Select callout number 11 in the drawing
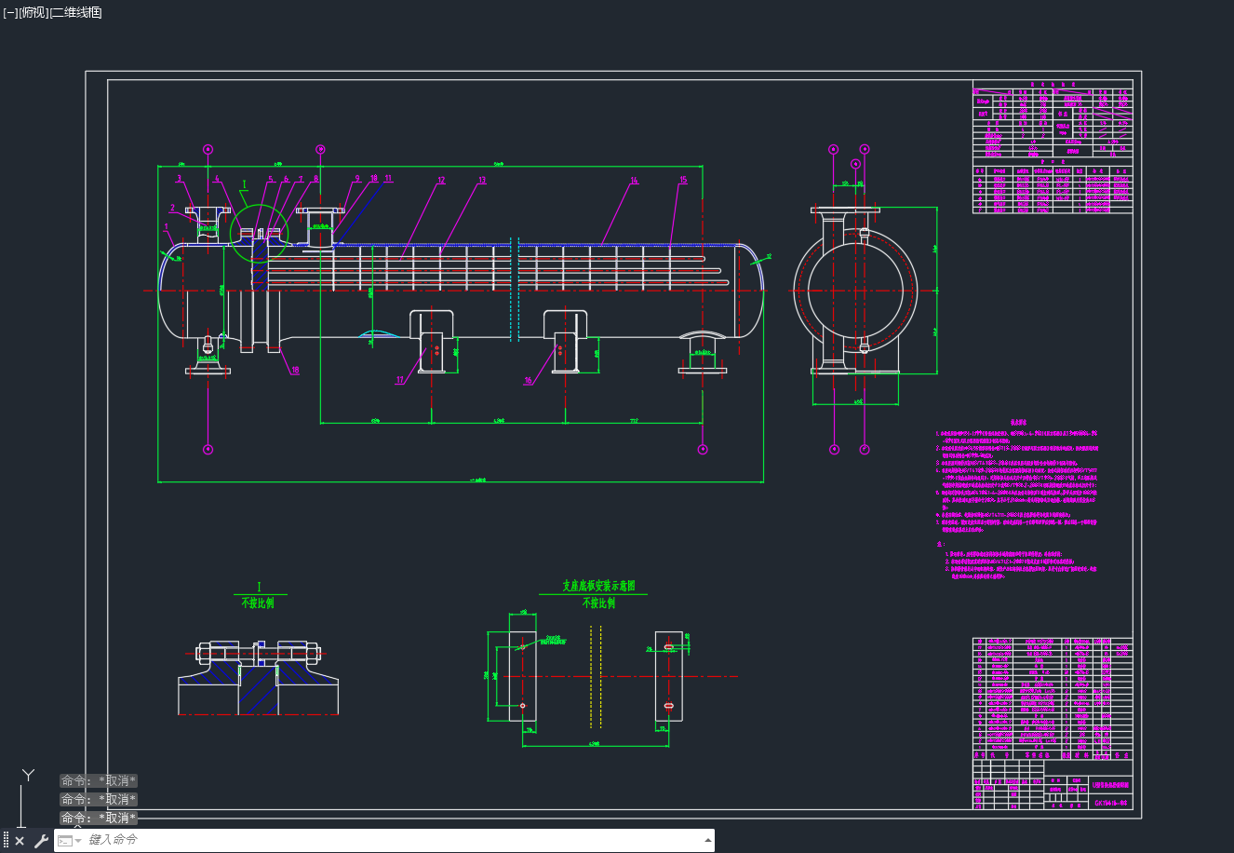This screenshot has height=853, width=1234. coord(388,178)
